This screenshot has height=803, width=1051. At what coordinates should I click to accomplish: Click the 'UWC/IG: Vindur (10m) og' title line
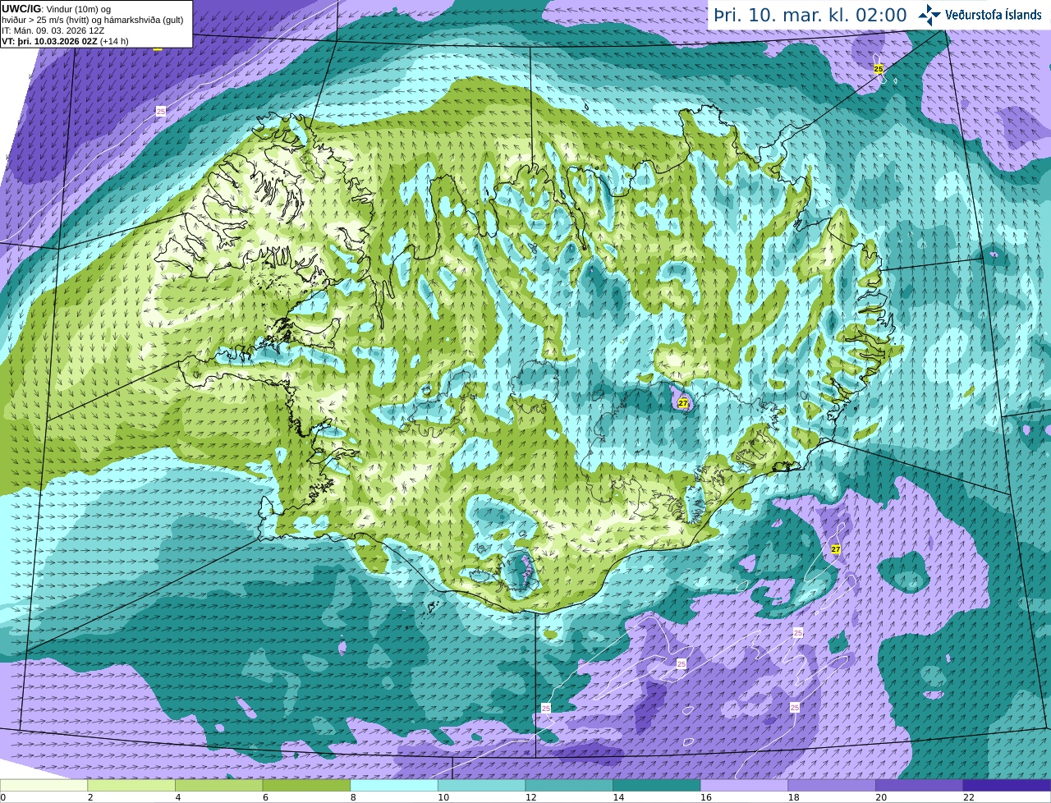point(56,9)
